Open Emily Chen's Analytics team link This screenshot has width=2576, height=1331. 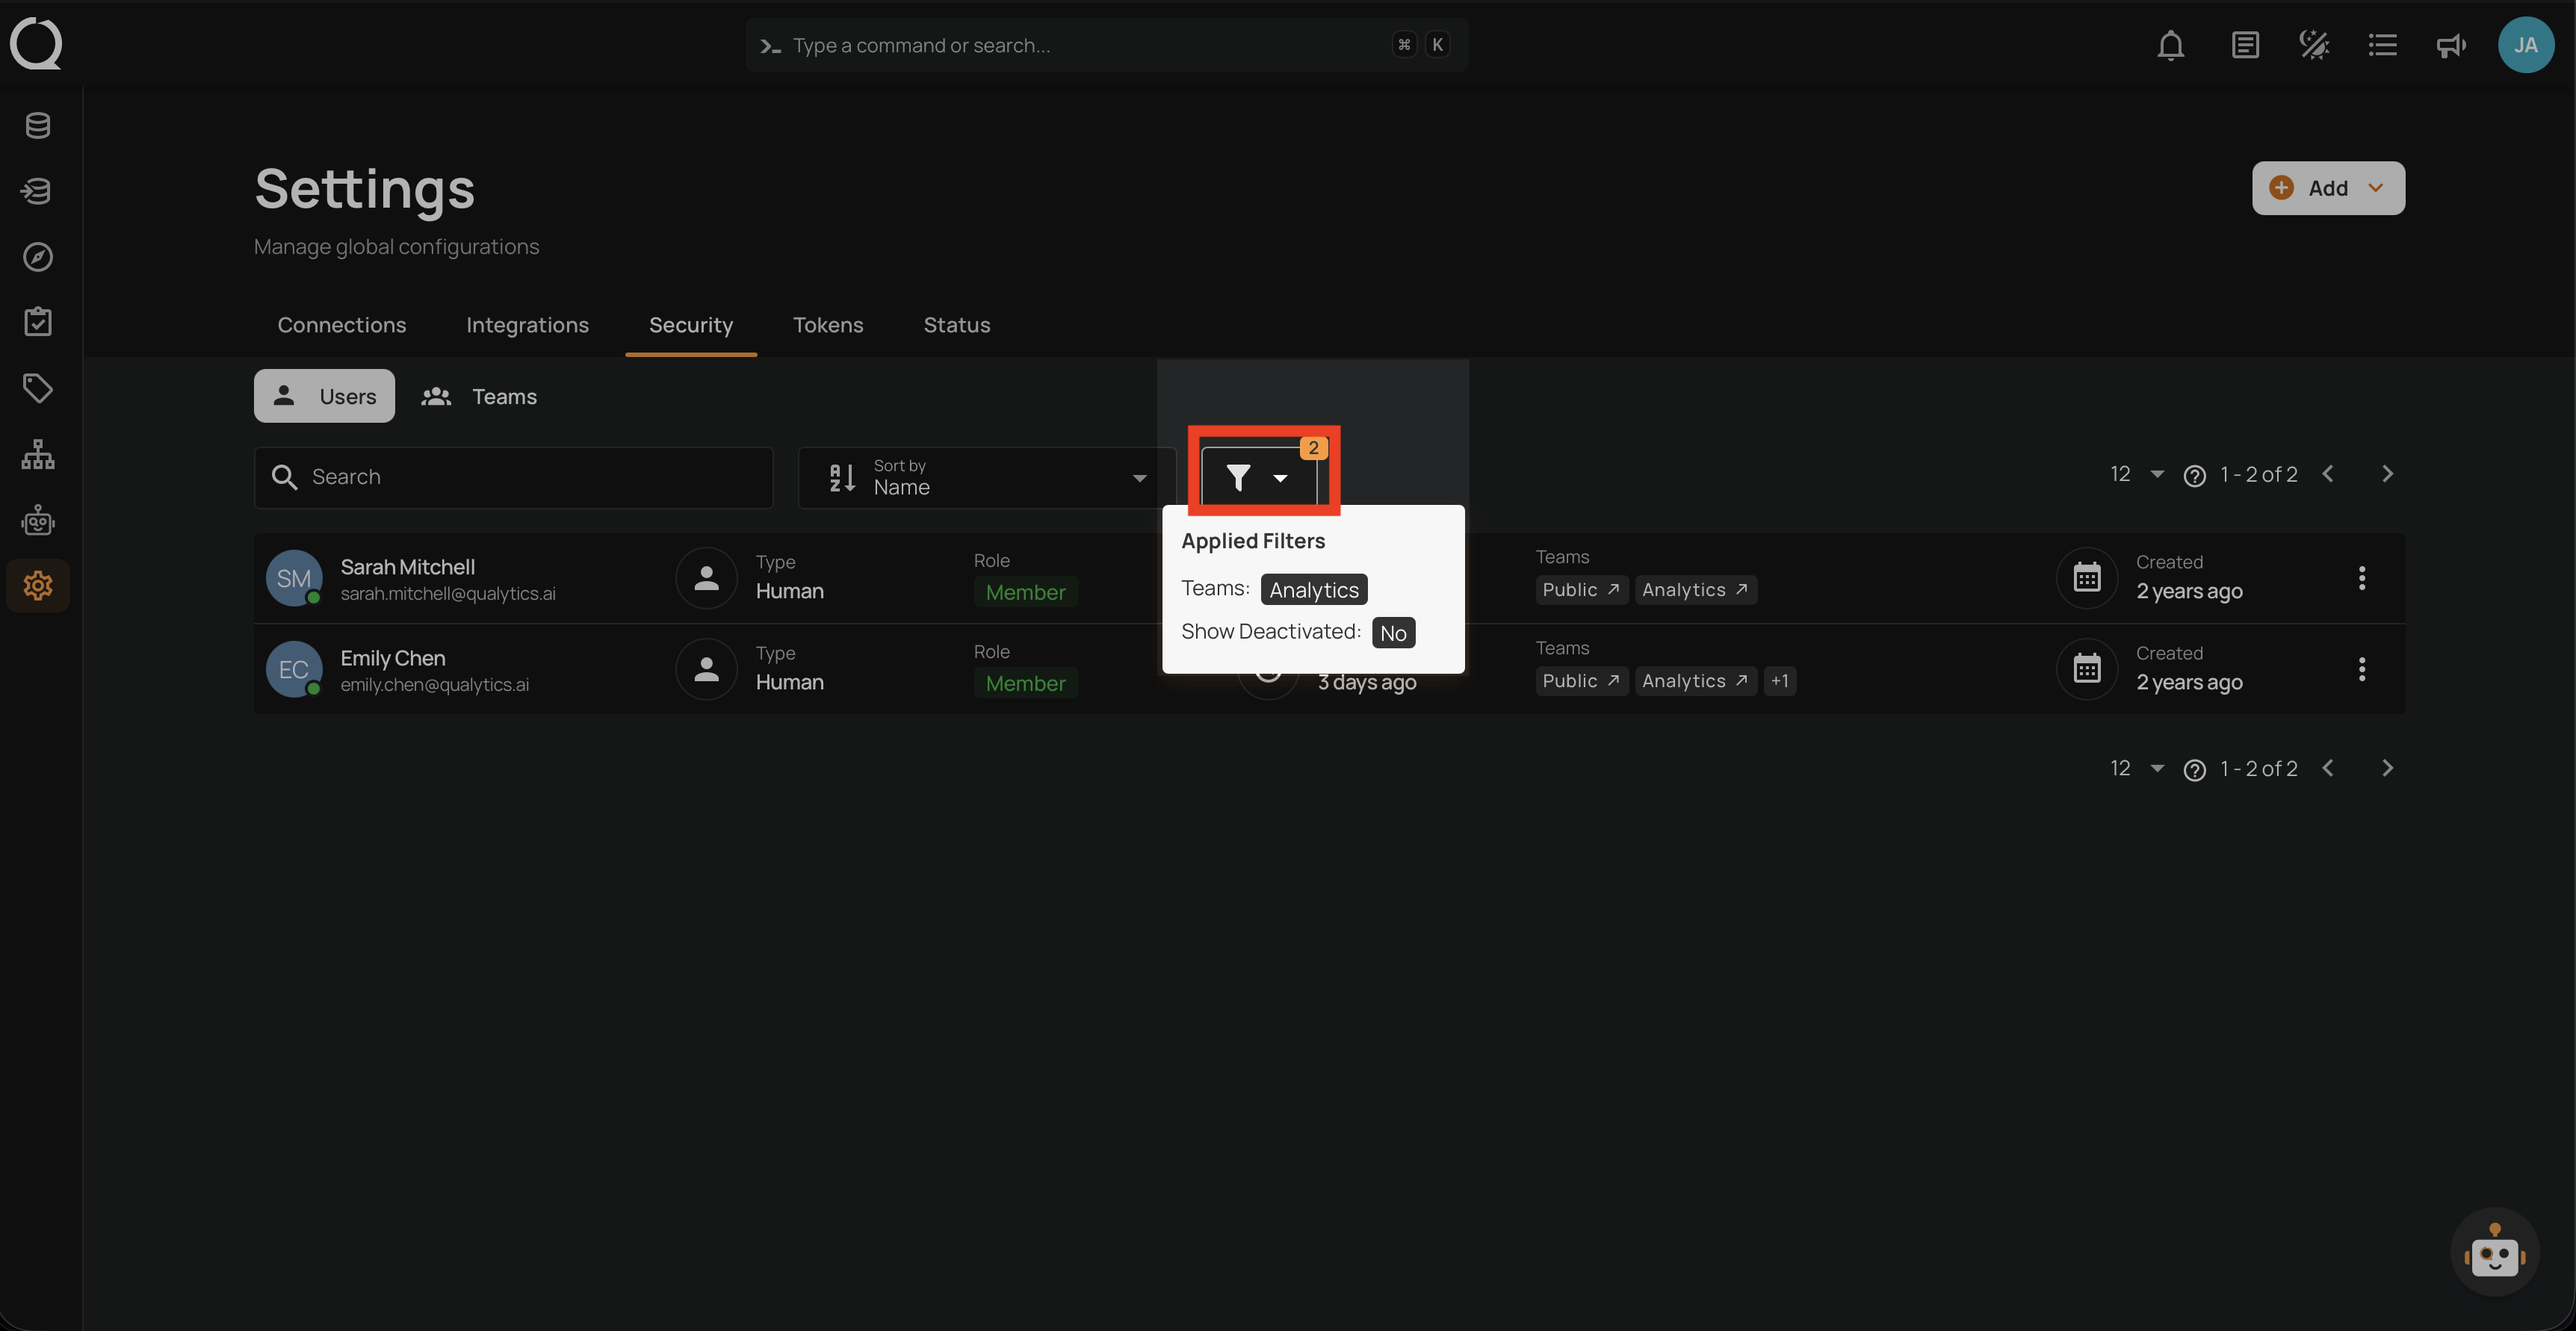[1695, 681]
